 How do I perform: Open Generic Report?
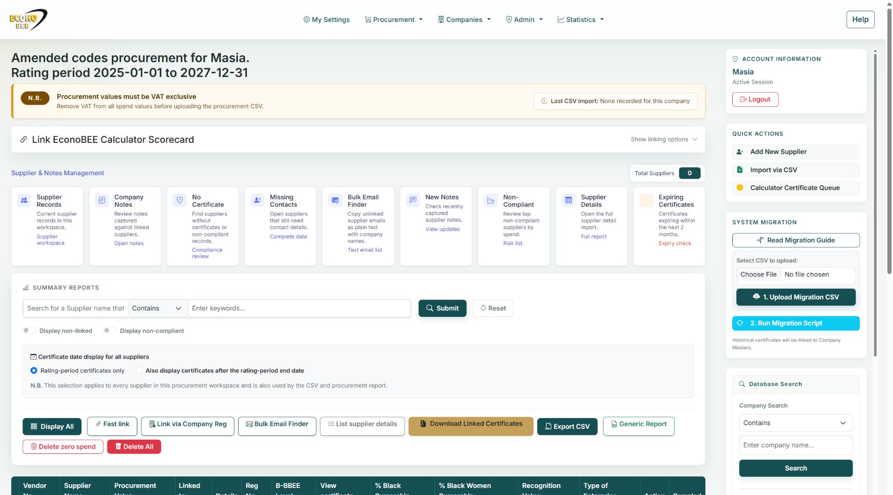click(638, 426)
